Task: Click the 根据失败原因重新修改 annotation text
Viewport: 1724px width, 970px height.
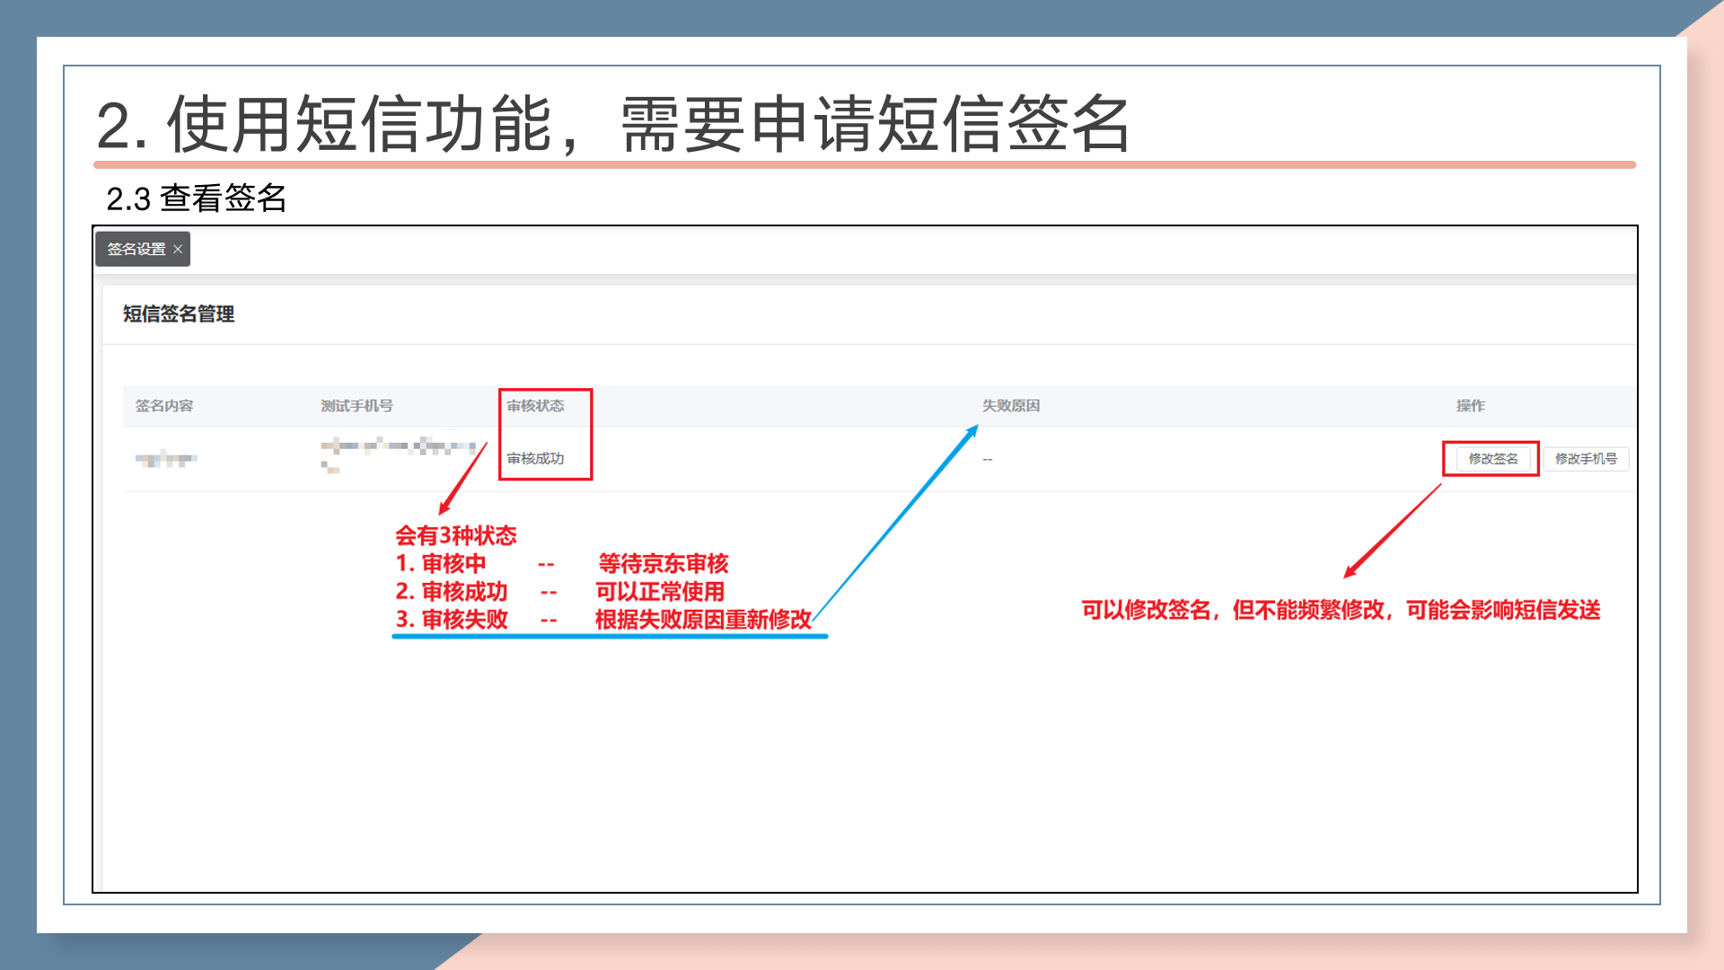Action: click(x=702, y=620)
